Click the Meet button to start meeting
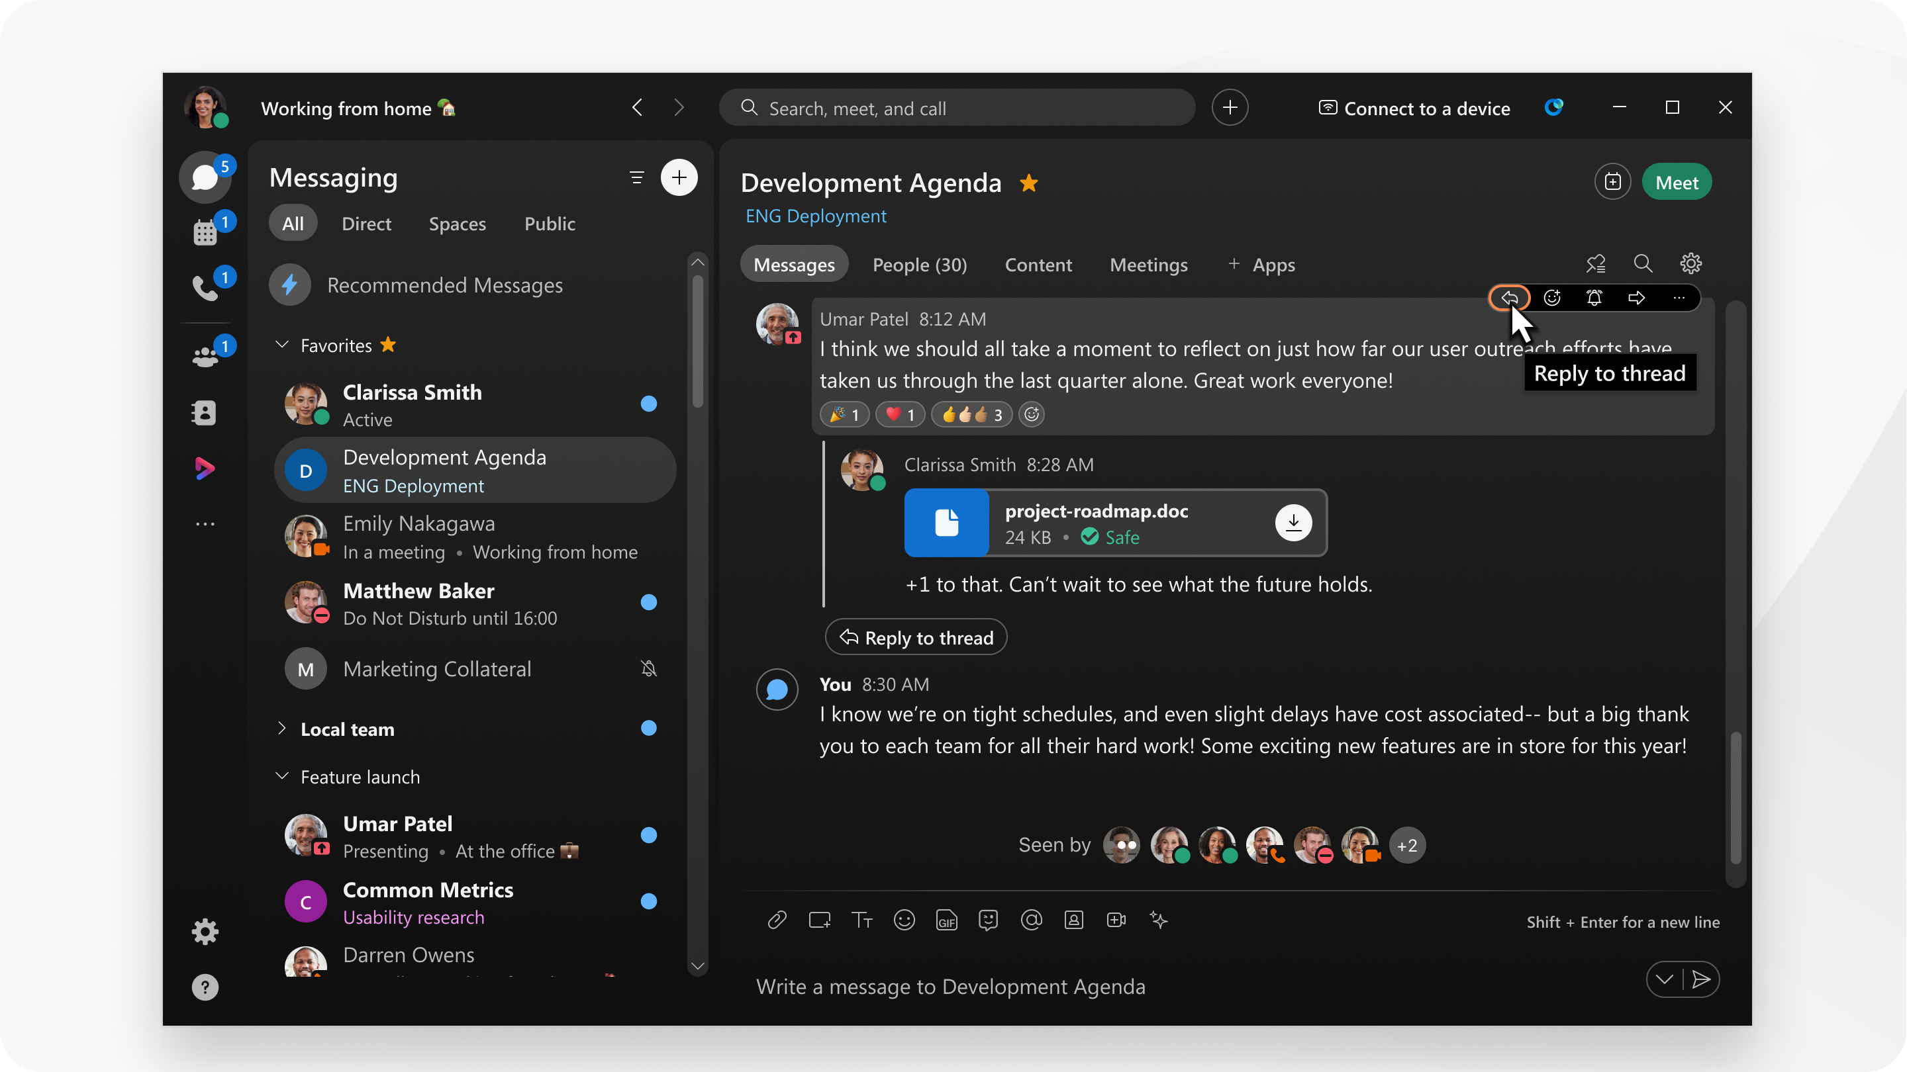Screen dimensions: 1907x1072 point(1677,182)
